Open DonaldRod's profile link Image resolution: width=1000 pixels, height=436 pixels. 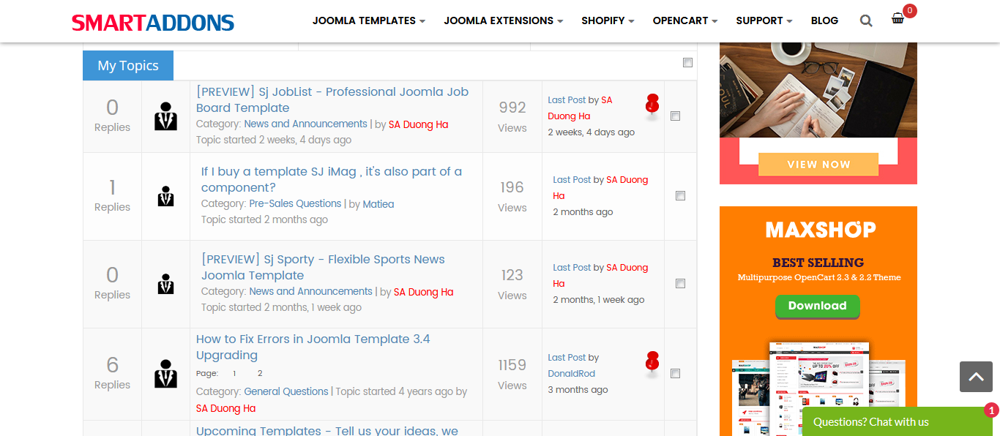[x=572, y=373]
